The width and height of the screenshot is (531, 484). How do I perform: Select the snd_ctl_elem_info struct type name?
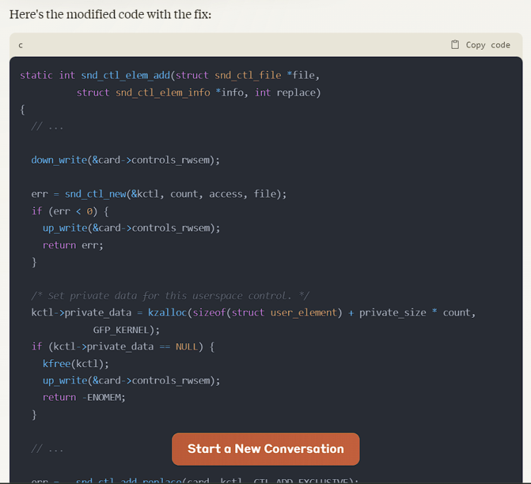[x=162, y=92]
